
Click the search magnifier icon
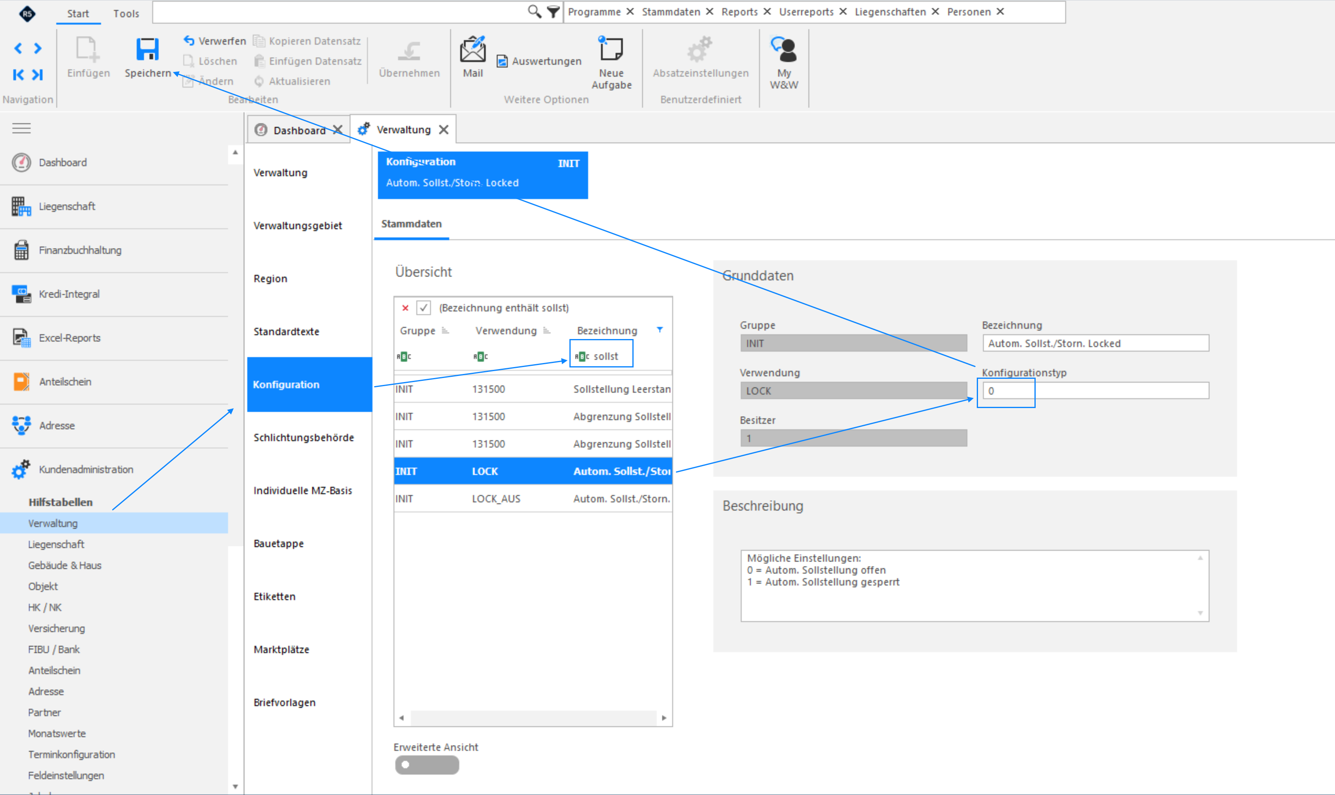pyautogui.click(x=534, y=11)
